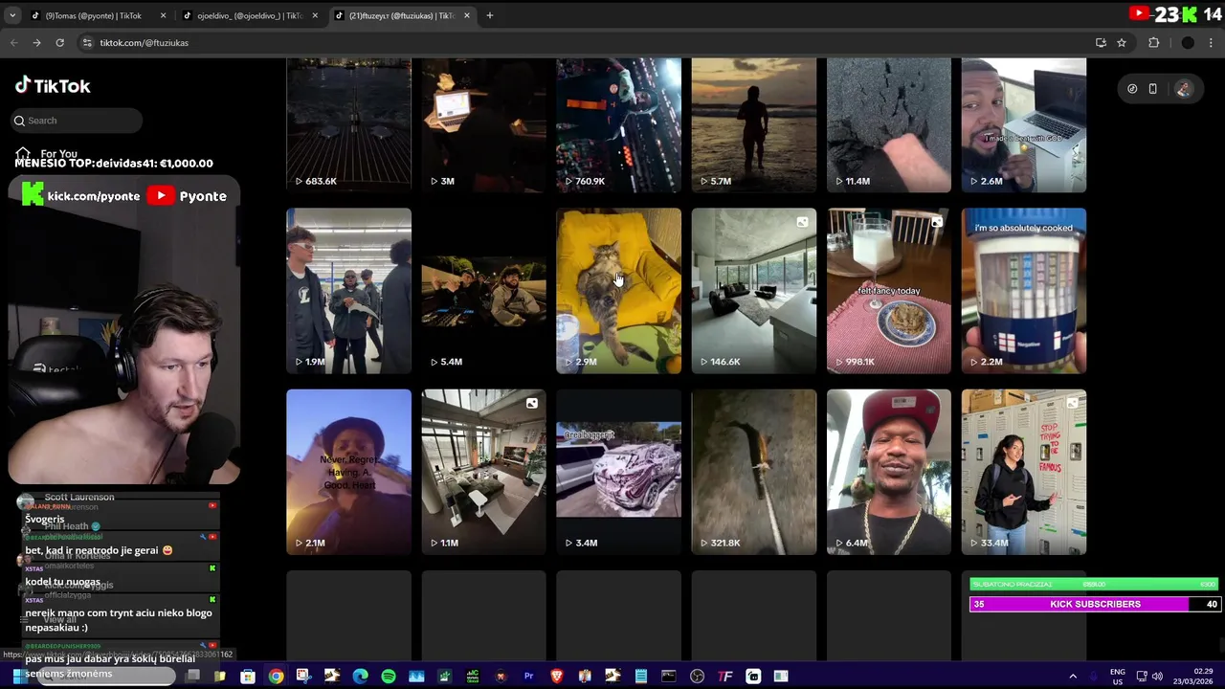The width and height of the screenshot is (1225, 689).
Task: Open Brave browser from the taskbar
Action: pyautogui.click(x=557, y=677)
